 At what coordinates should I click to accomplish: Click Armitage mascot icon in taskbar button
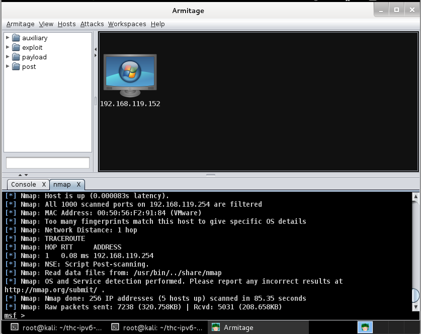click(216, 327)
